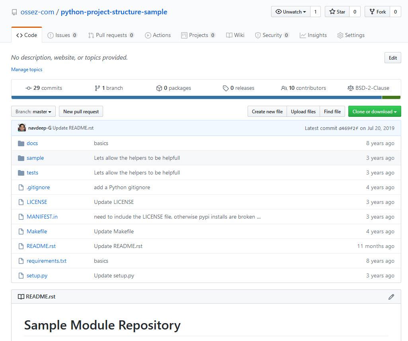Open the Clone or download dropdown
Viewport: 408px width, 341px height.
tap(375, 111)
